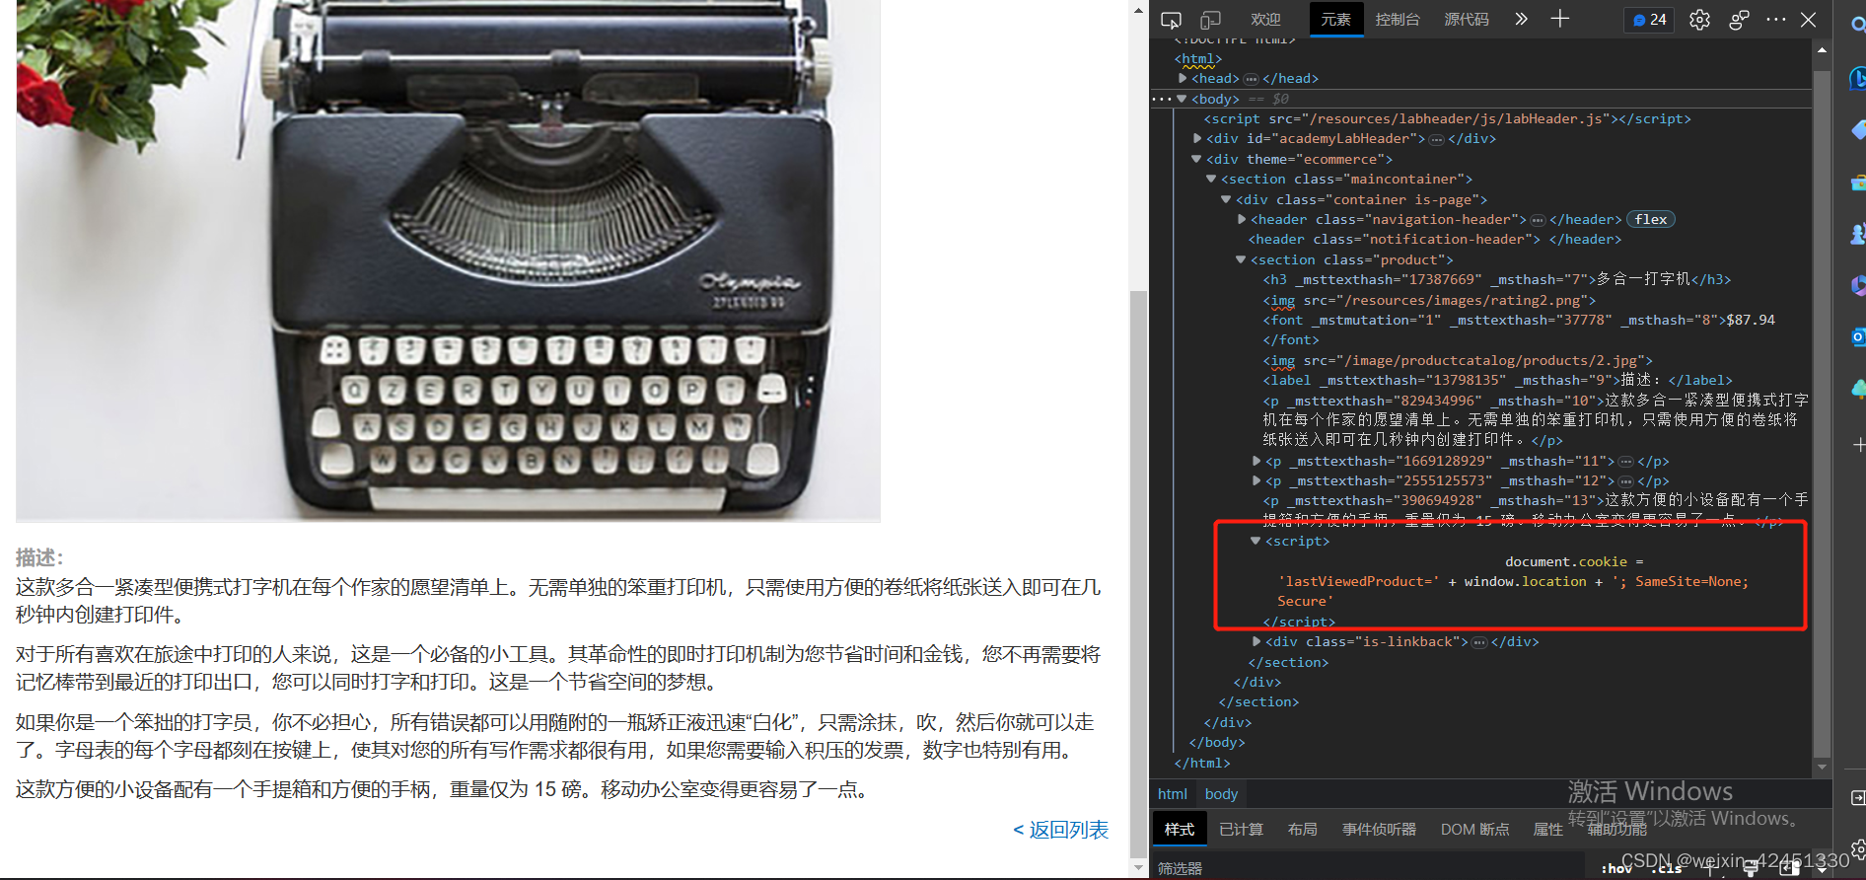Show more DevTools tabs chevron
Image resolution: width=1866 pixels, height=880 pixels.
click(1521, 19)
